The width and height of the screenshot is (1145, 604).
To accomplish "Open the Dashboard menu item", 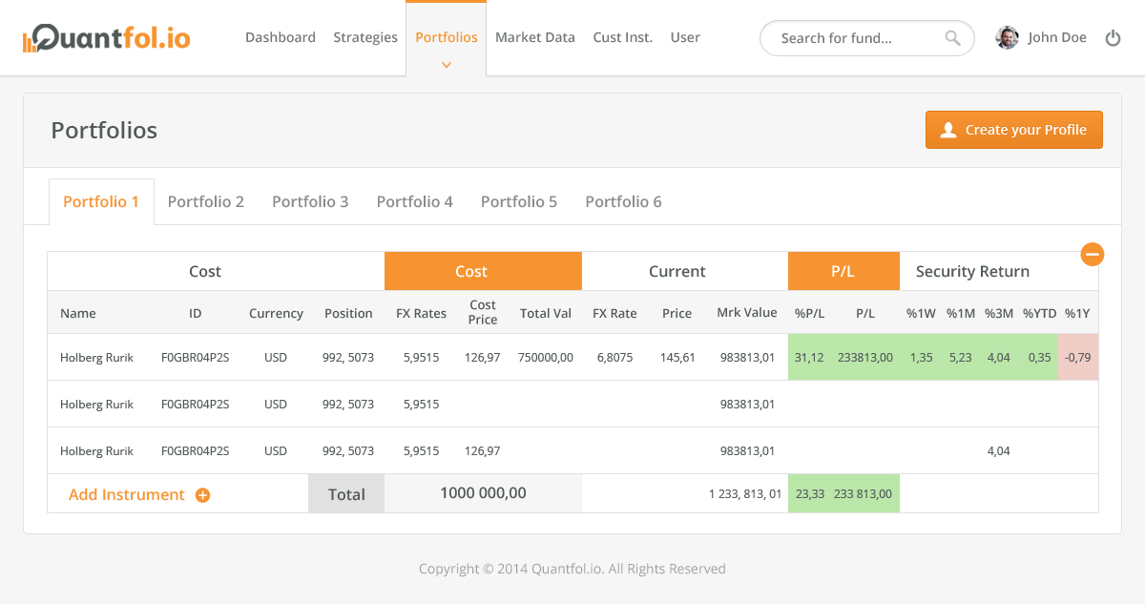I will 280,38.
